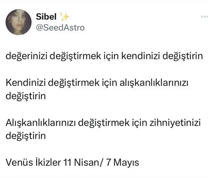
Task: Click the first word değerinizi in tweet
Action: tap(26, 56)
